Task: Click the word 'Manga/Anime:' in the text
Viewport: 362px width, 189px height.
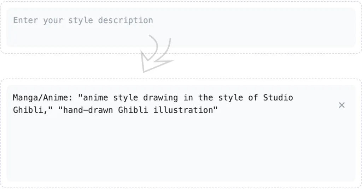Action: [43, 98]
